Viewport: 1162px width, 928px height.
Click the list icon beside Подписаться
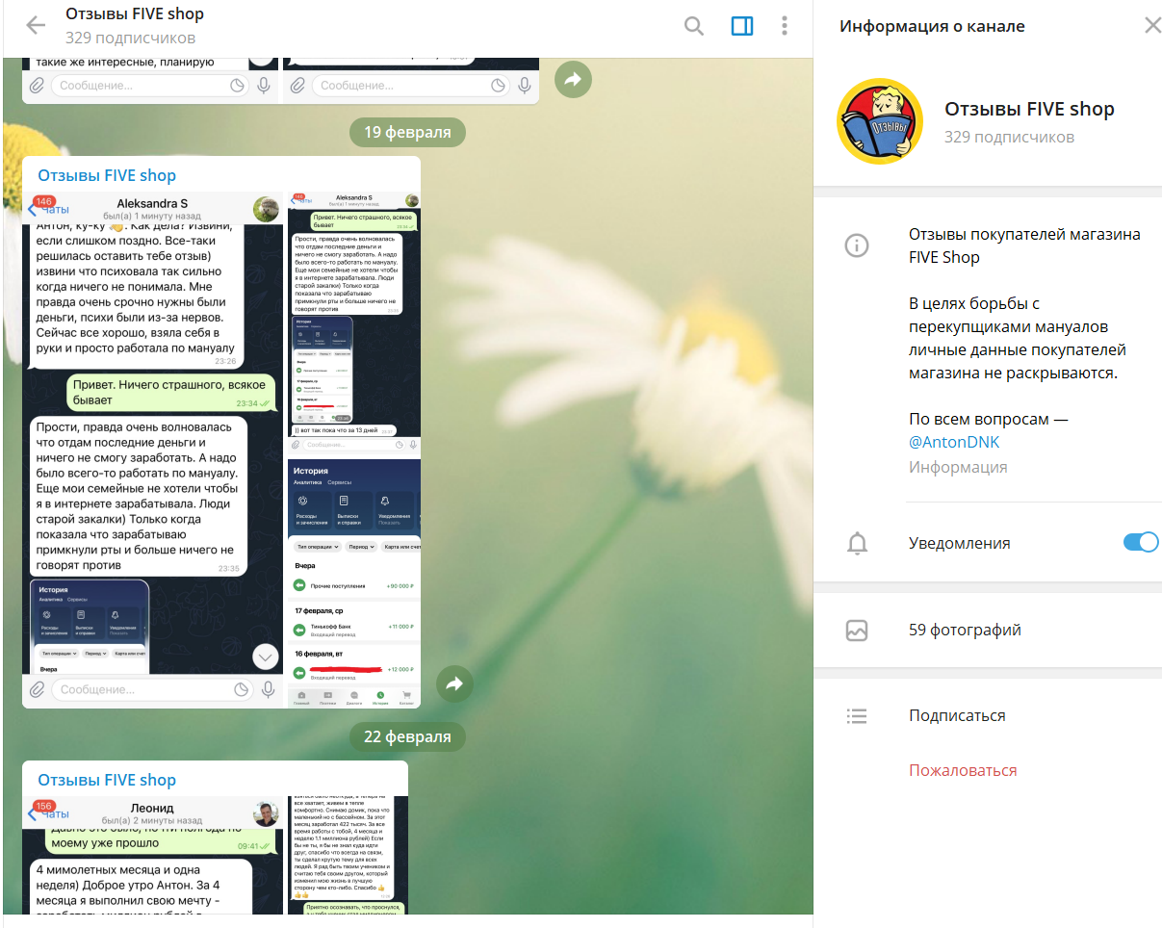pos(857,716)
